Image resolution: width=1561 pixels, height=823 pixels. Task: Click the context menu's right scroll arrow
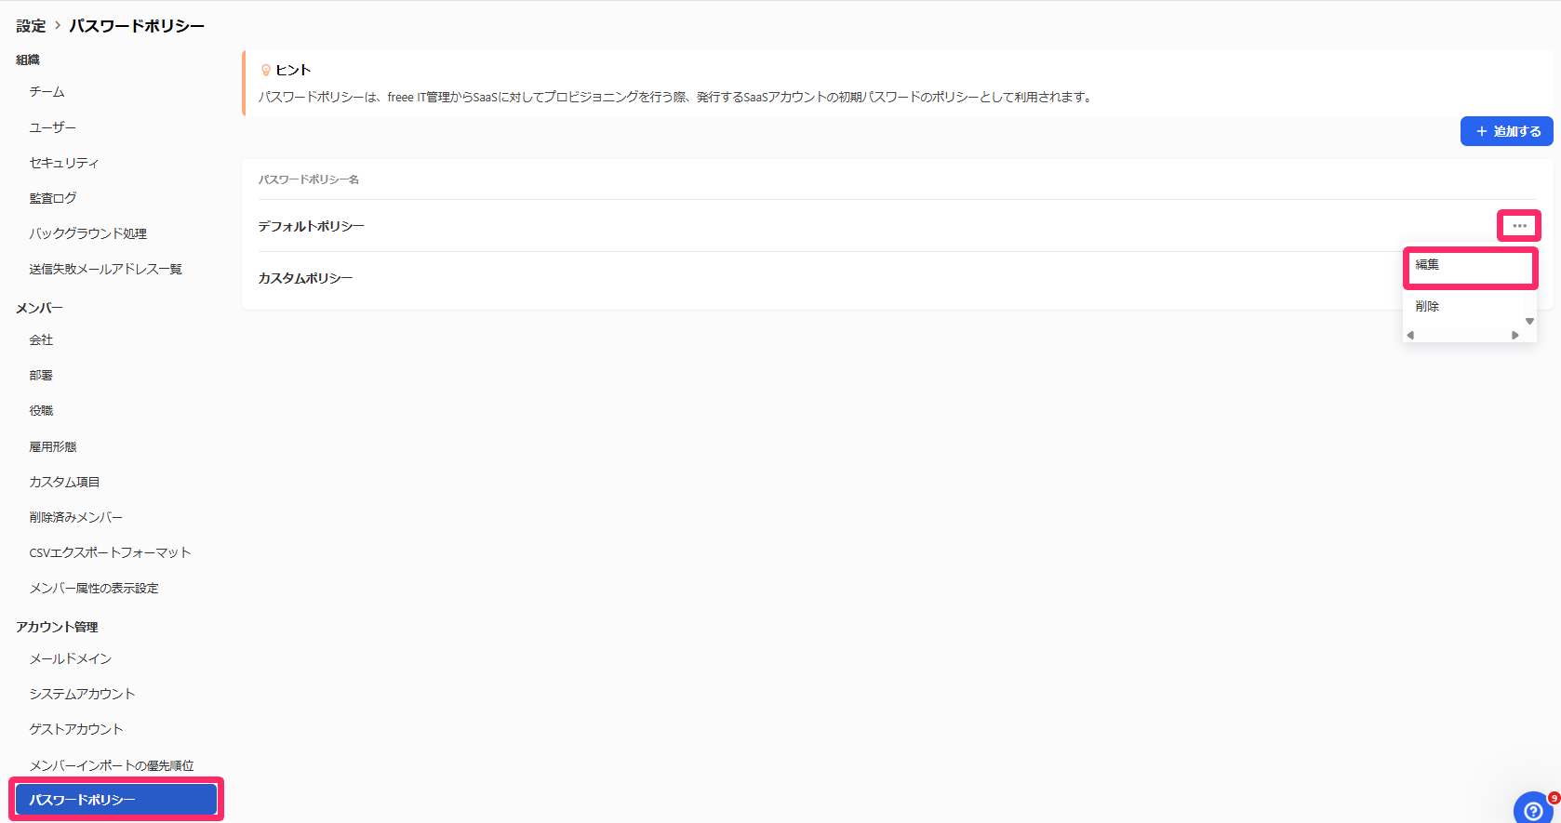[1515, 335]
